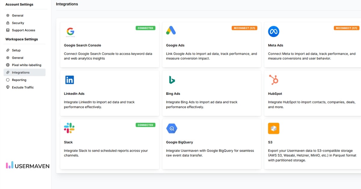The image size is (361, 189).
Task: Click RECONNECT badge on Google Ads card
Action: pos(245,28)
